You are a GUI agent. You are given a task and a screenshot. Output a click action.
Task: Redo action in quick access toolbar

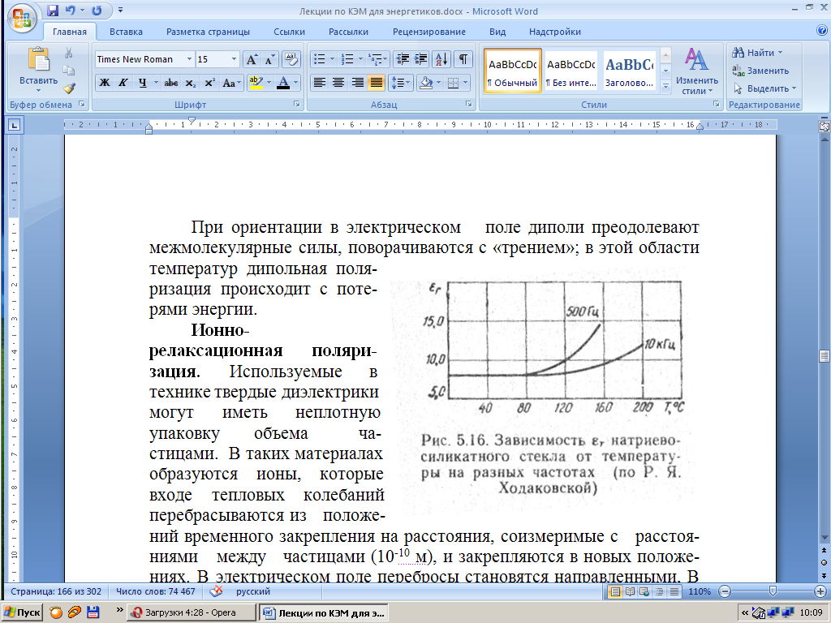pyautogui.click(x=97, y=11)
